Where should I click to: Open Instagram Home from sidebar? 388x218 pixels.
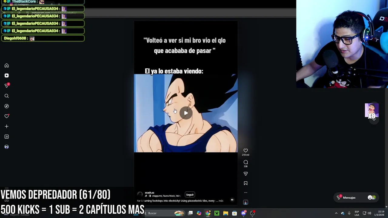coord(7,65)
